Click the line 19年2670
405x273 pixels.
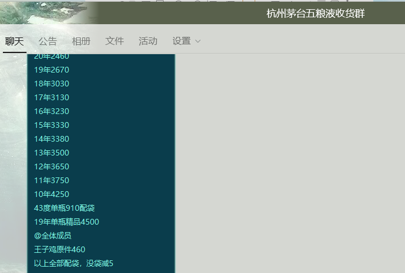pos(52,70)
